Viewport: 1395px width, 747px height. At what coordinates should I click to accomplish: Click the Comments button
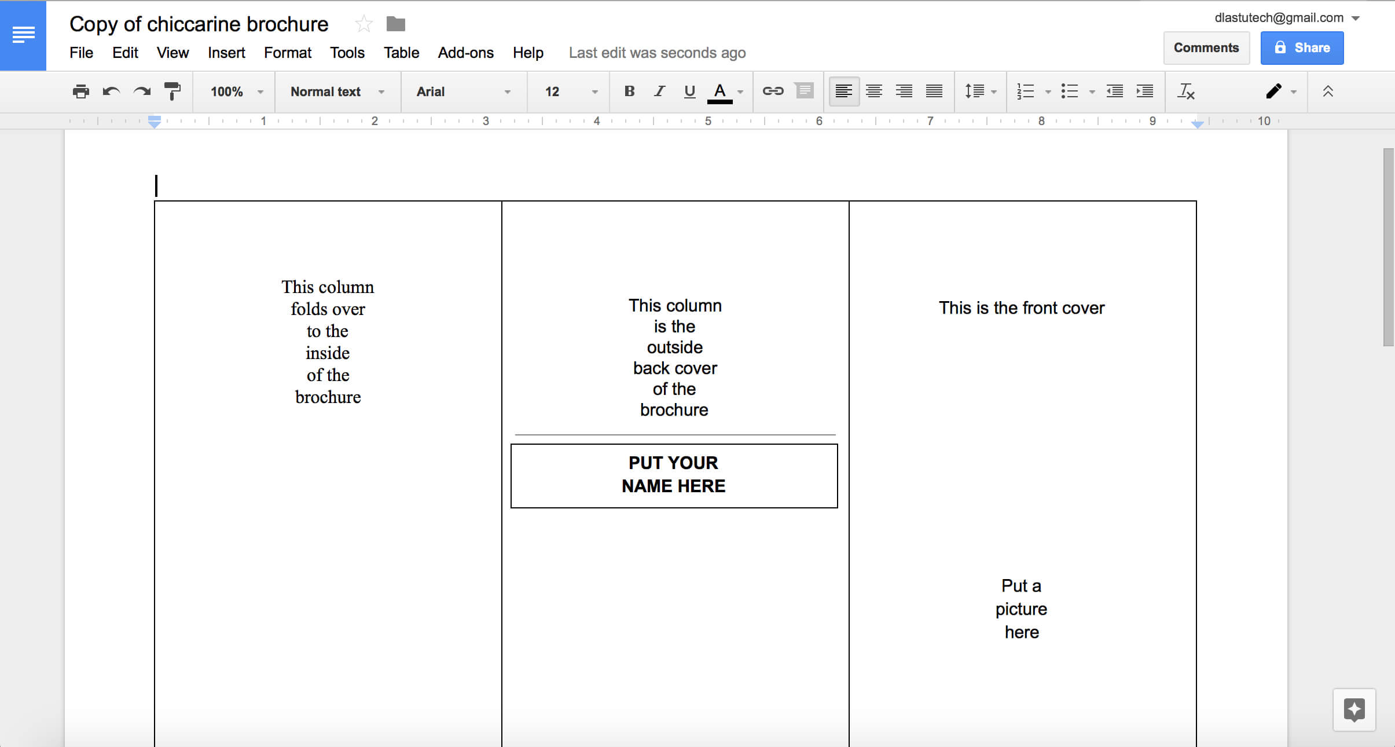coord(1206,47)
